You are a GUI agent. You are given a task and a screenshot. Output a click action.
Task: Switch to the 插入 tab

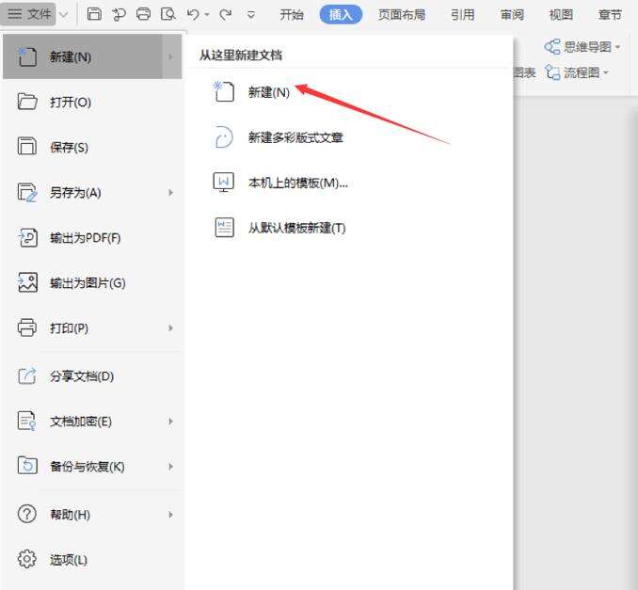pyautogui.click(x=341, y=15)
